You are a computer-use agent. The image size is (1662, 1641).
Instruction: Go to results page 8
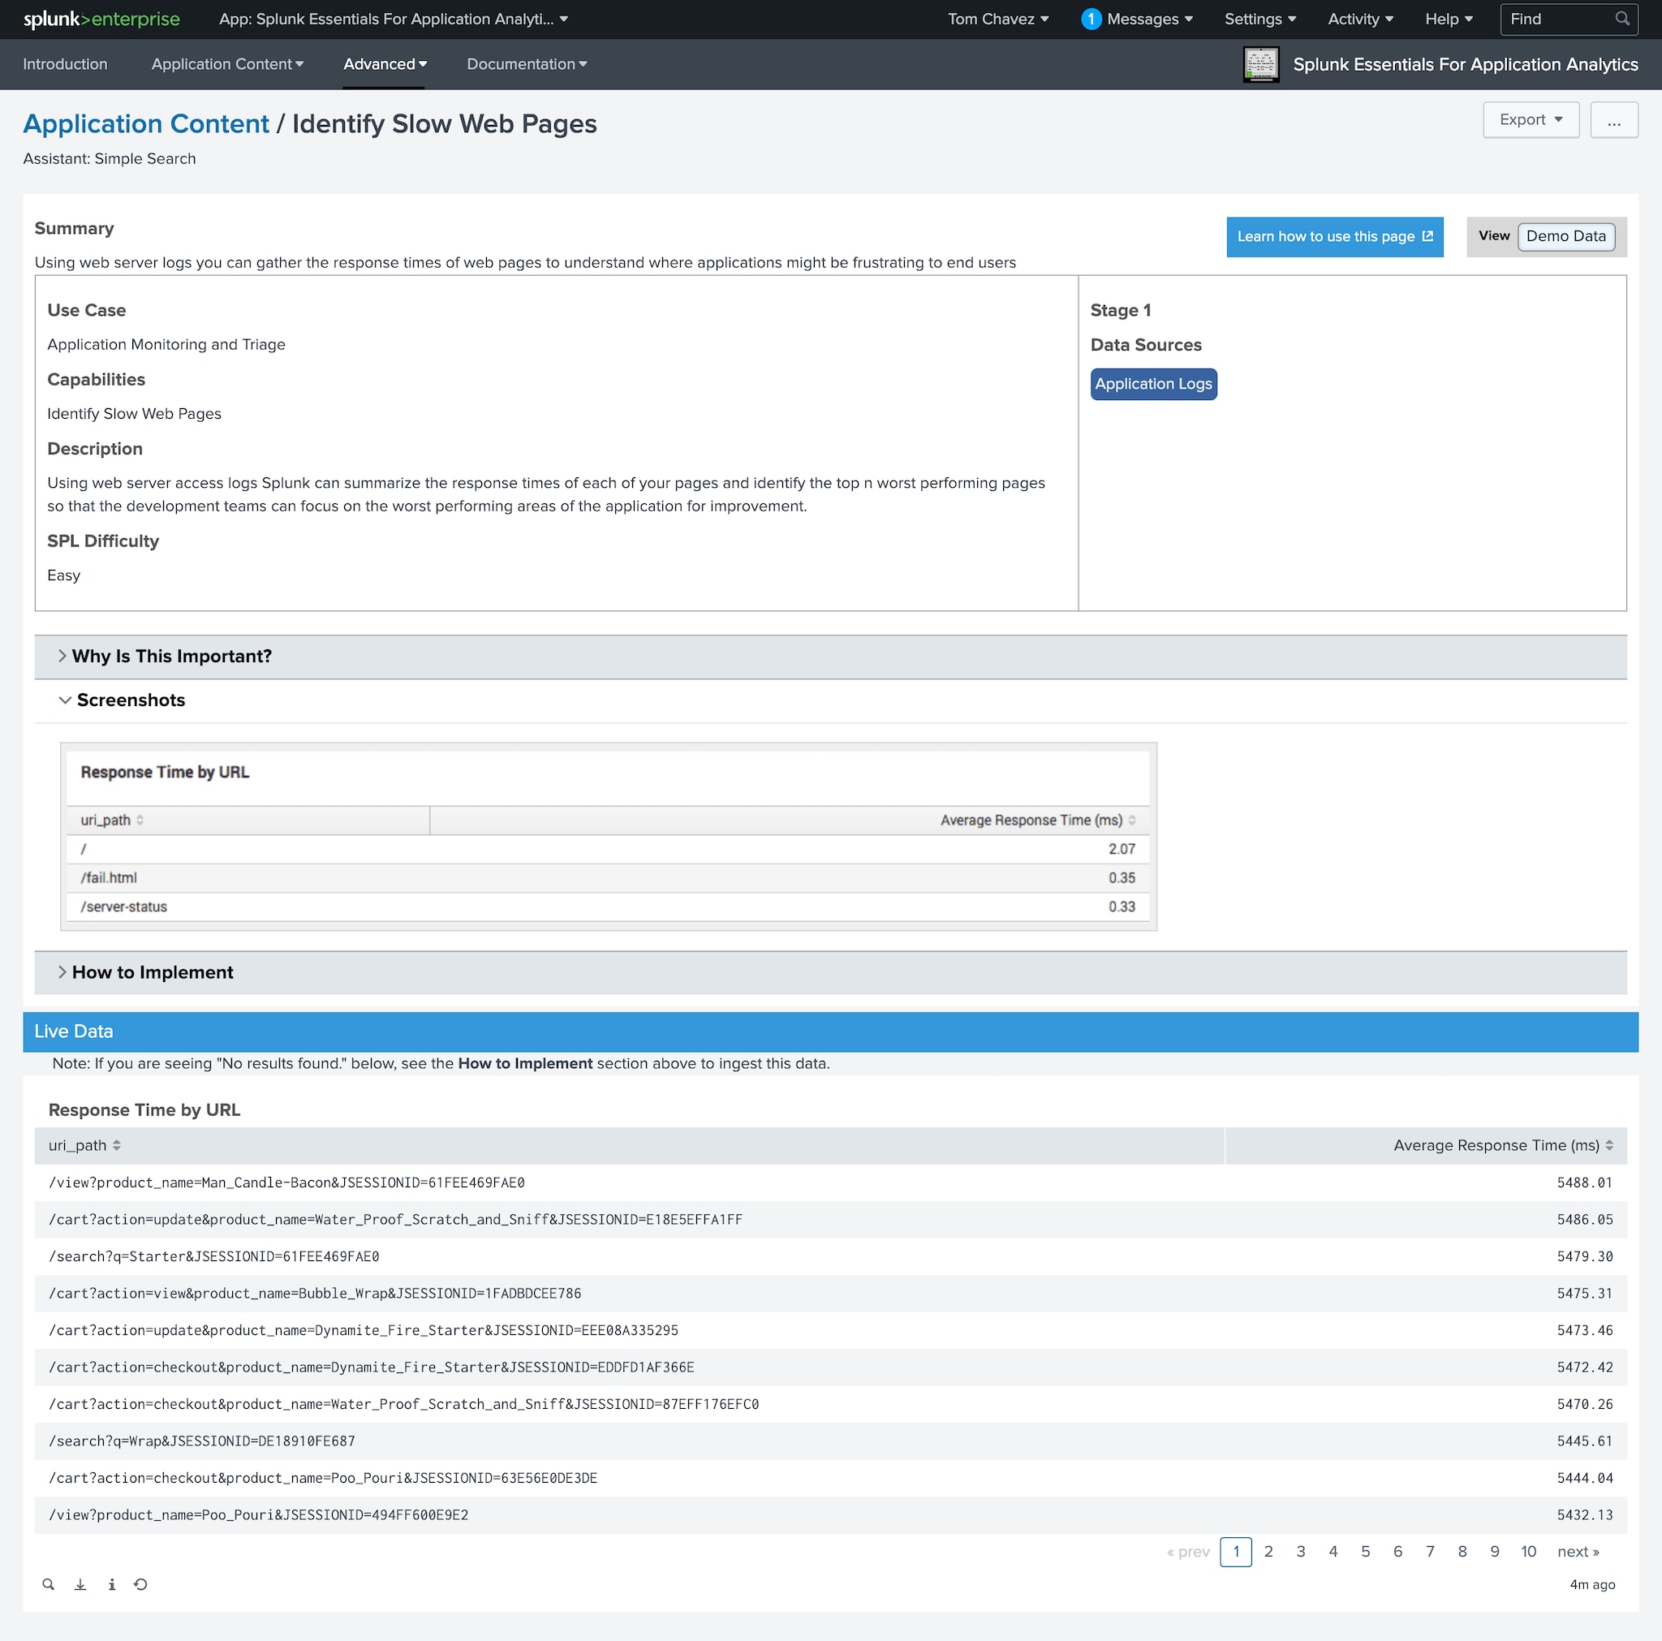click(1462, 1552)
